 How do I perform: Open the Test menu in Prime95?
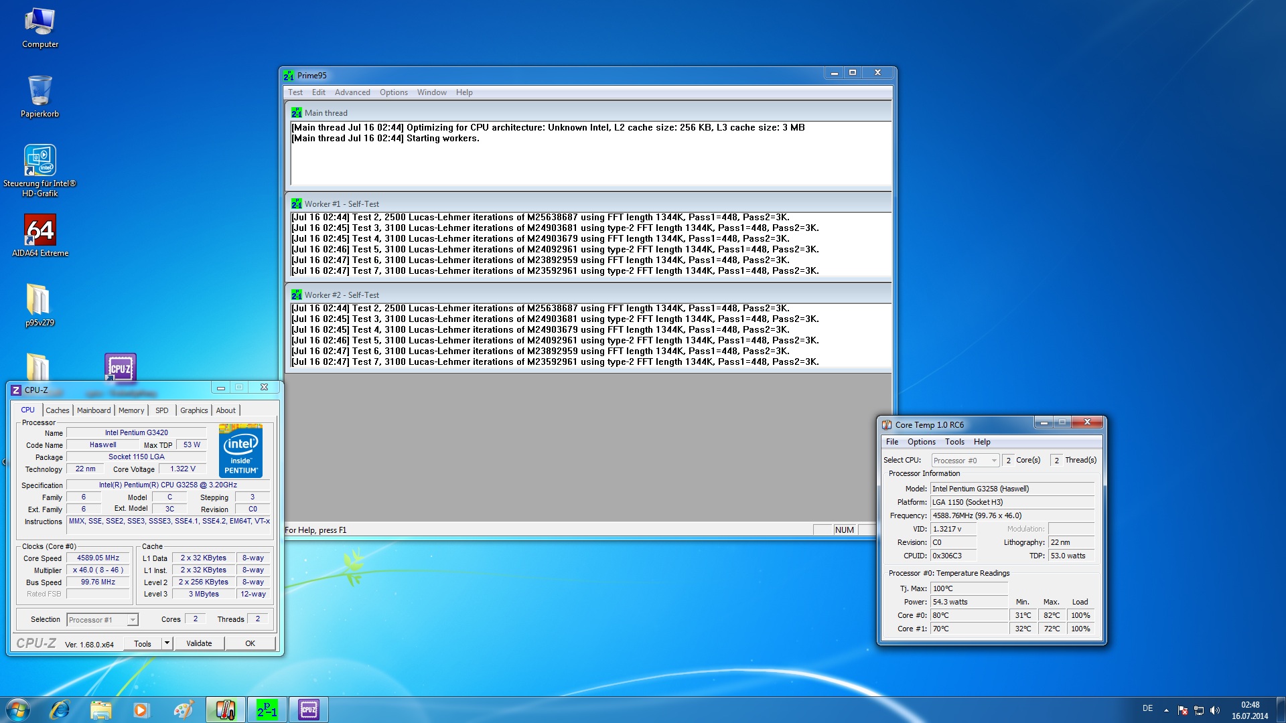(295, 92)
